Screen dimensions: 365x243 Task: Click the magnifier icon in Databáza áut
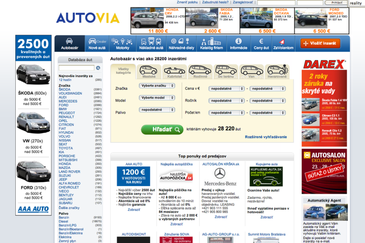tap(98, 68)
